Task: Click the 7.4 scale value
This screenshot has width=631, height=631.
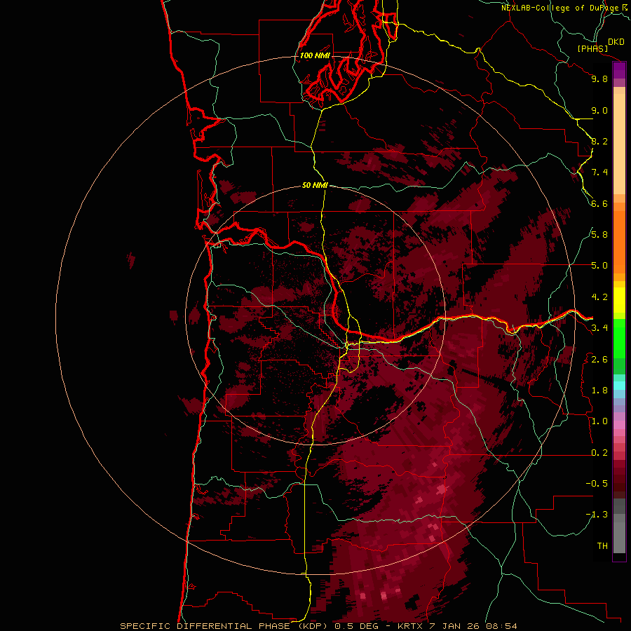Action: tap(599, 172)
